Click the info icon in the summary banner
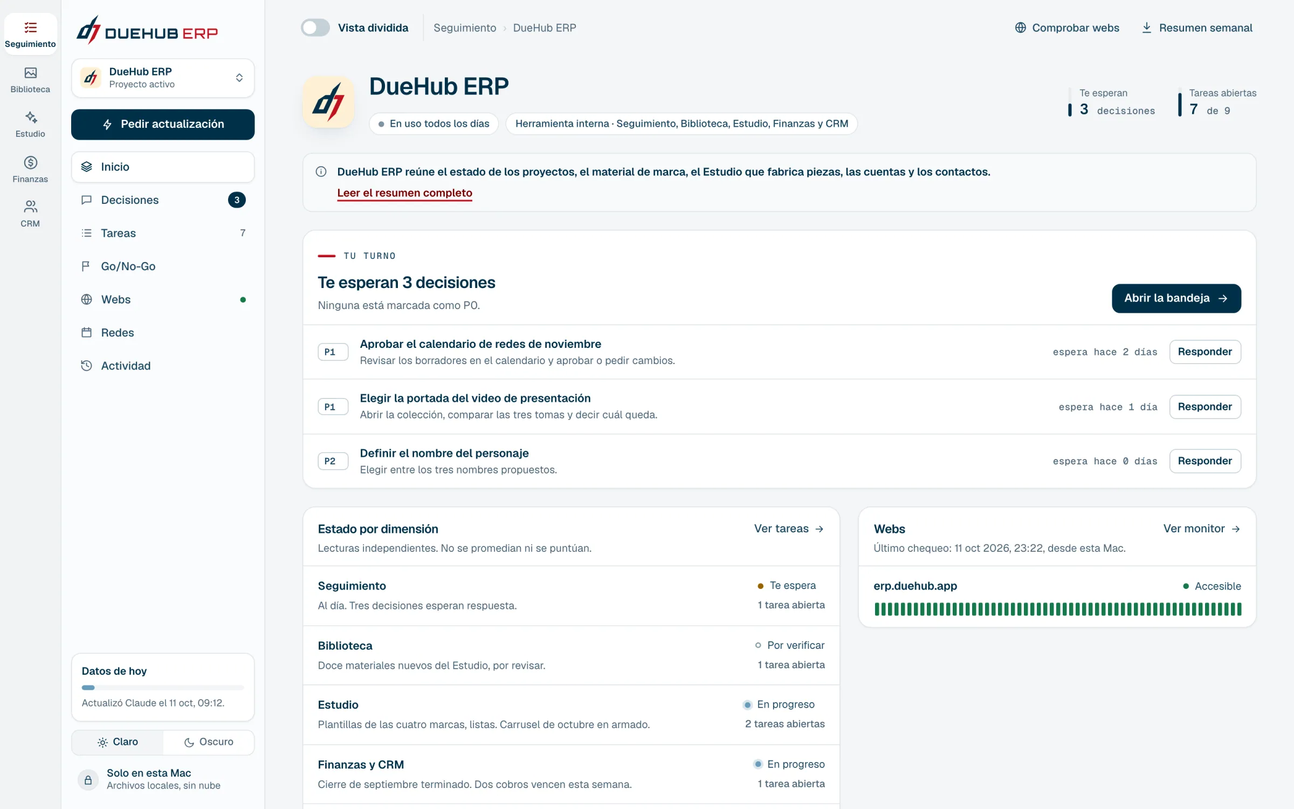This screenshot has width=1294, height=809. 321,172
